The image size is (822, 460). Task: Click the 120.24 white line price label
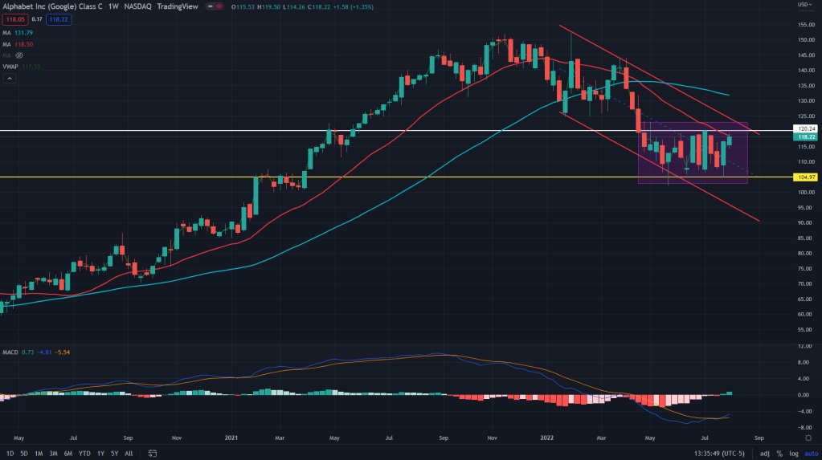coord(805,128)
